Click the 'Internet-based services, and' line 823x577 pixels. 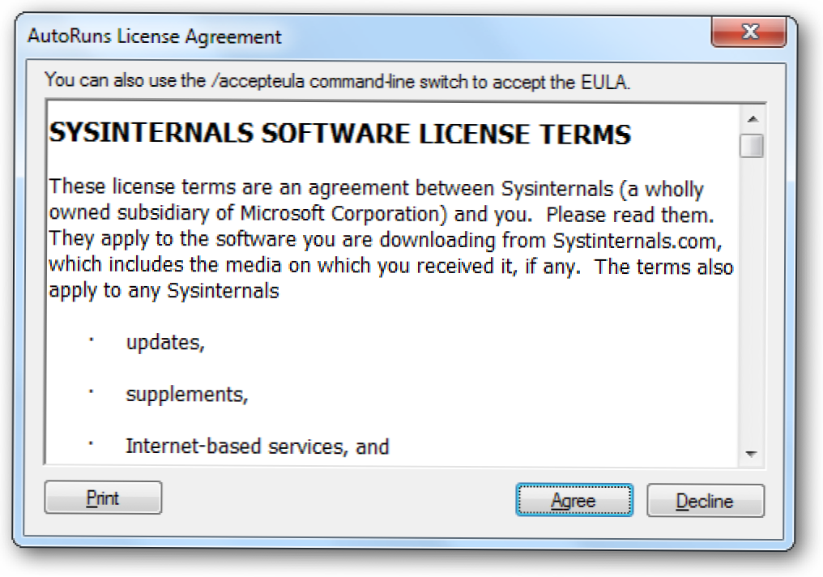point(258,447)
